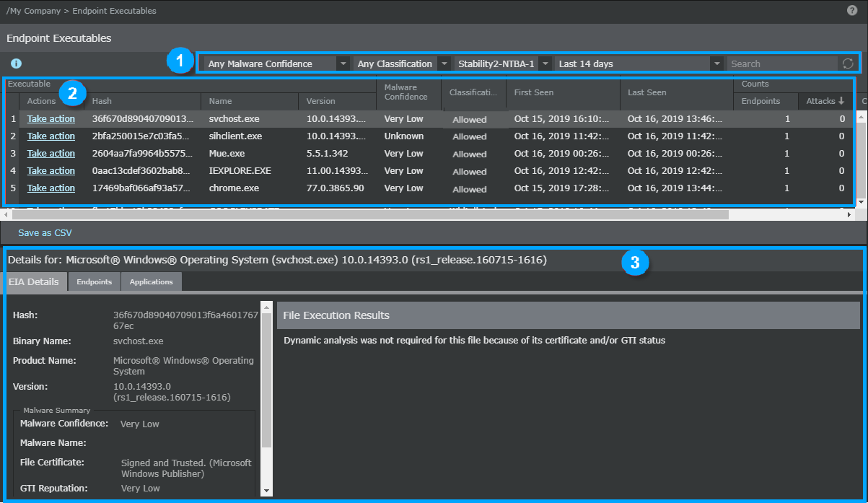Click Allowed classification for Mue.exe

click(470, 154)
